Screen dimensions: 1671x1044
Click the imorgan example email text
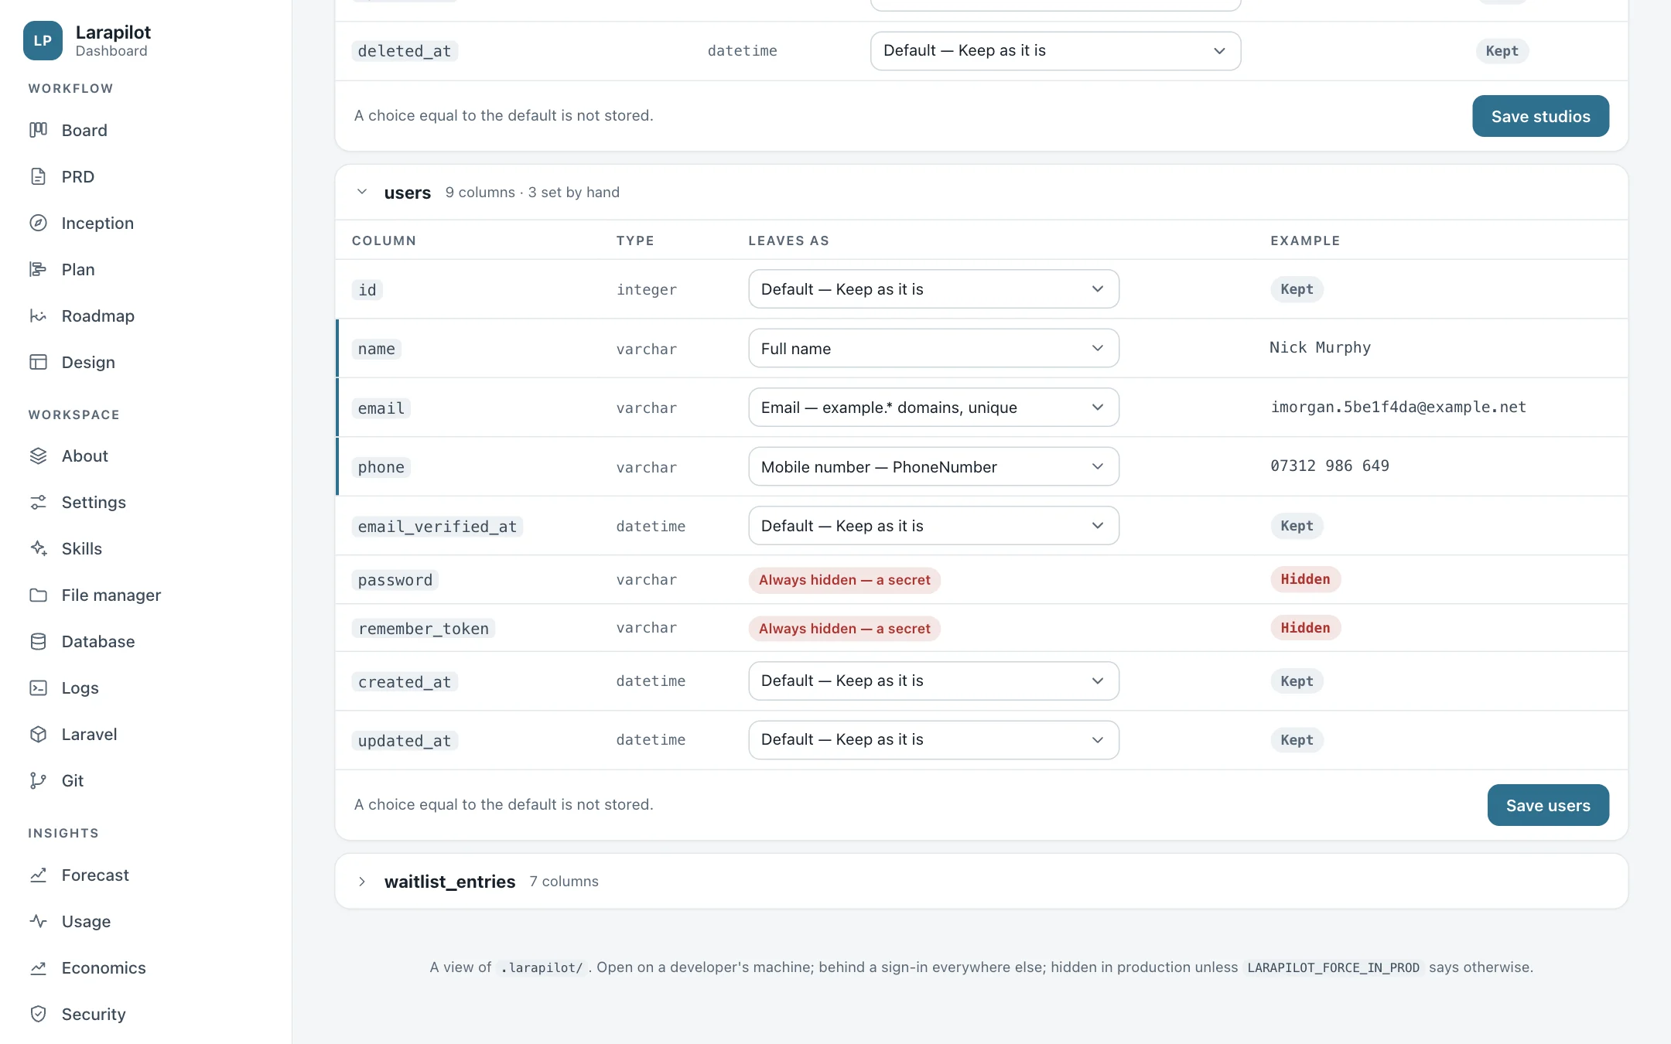point(1398,407)
